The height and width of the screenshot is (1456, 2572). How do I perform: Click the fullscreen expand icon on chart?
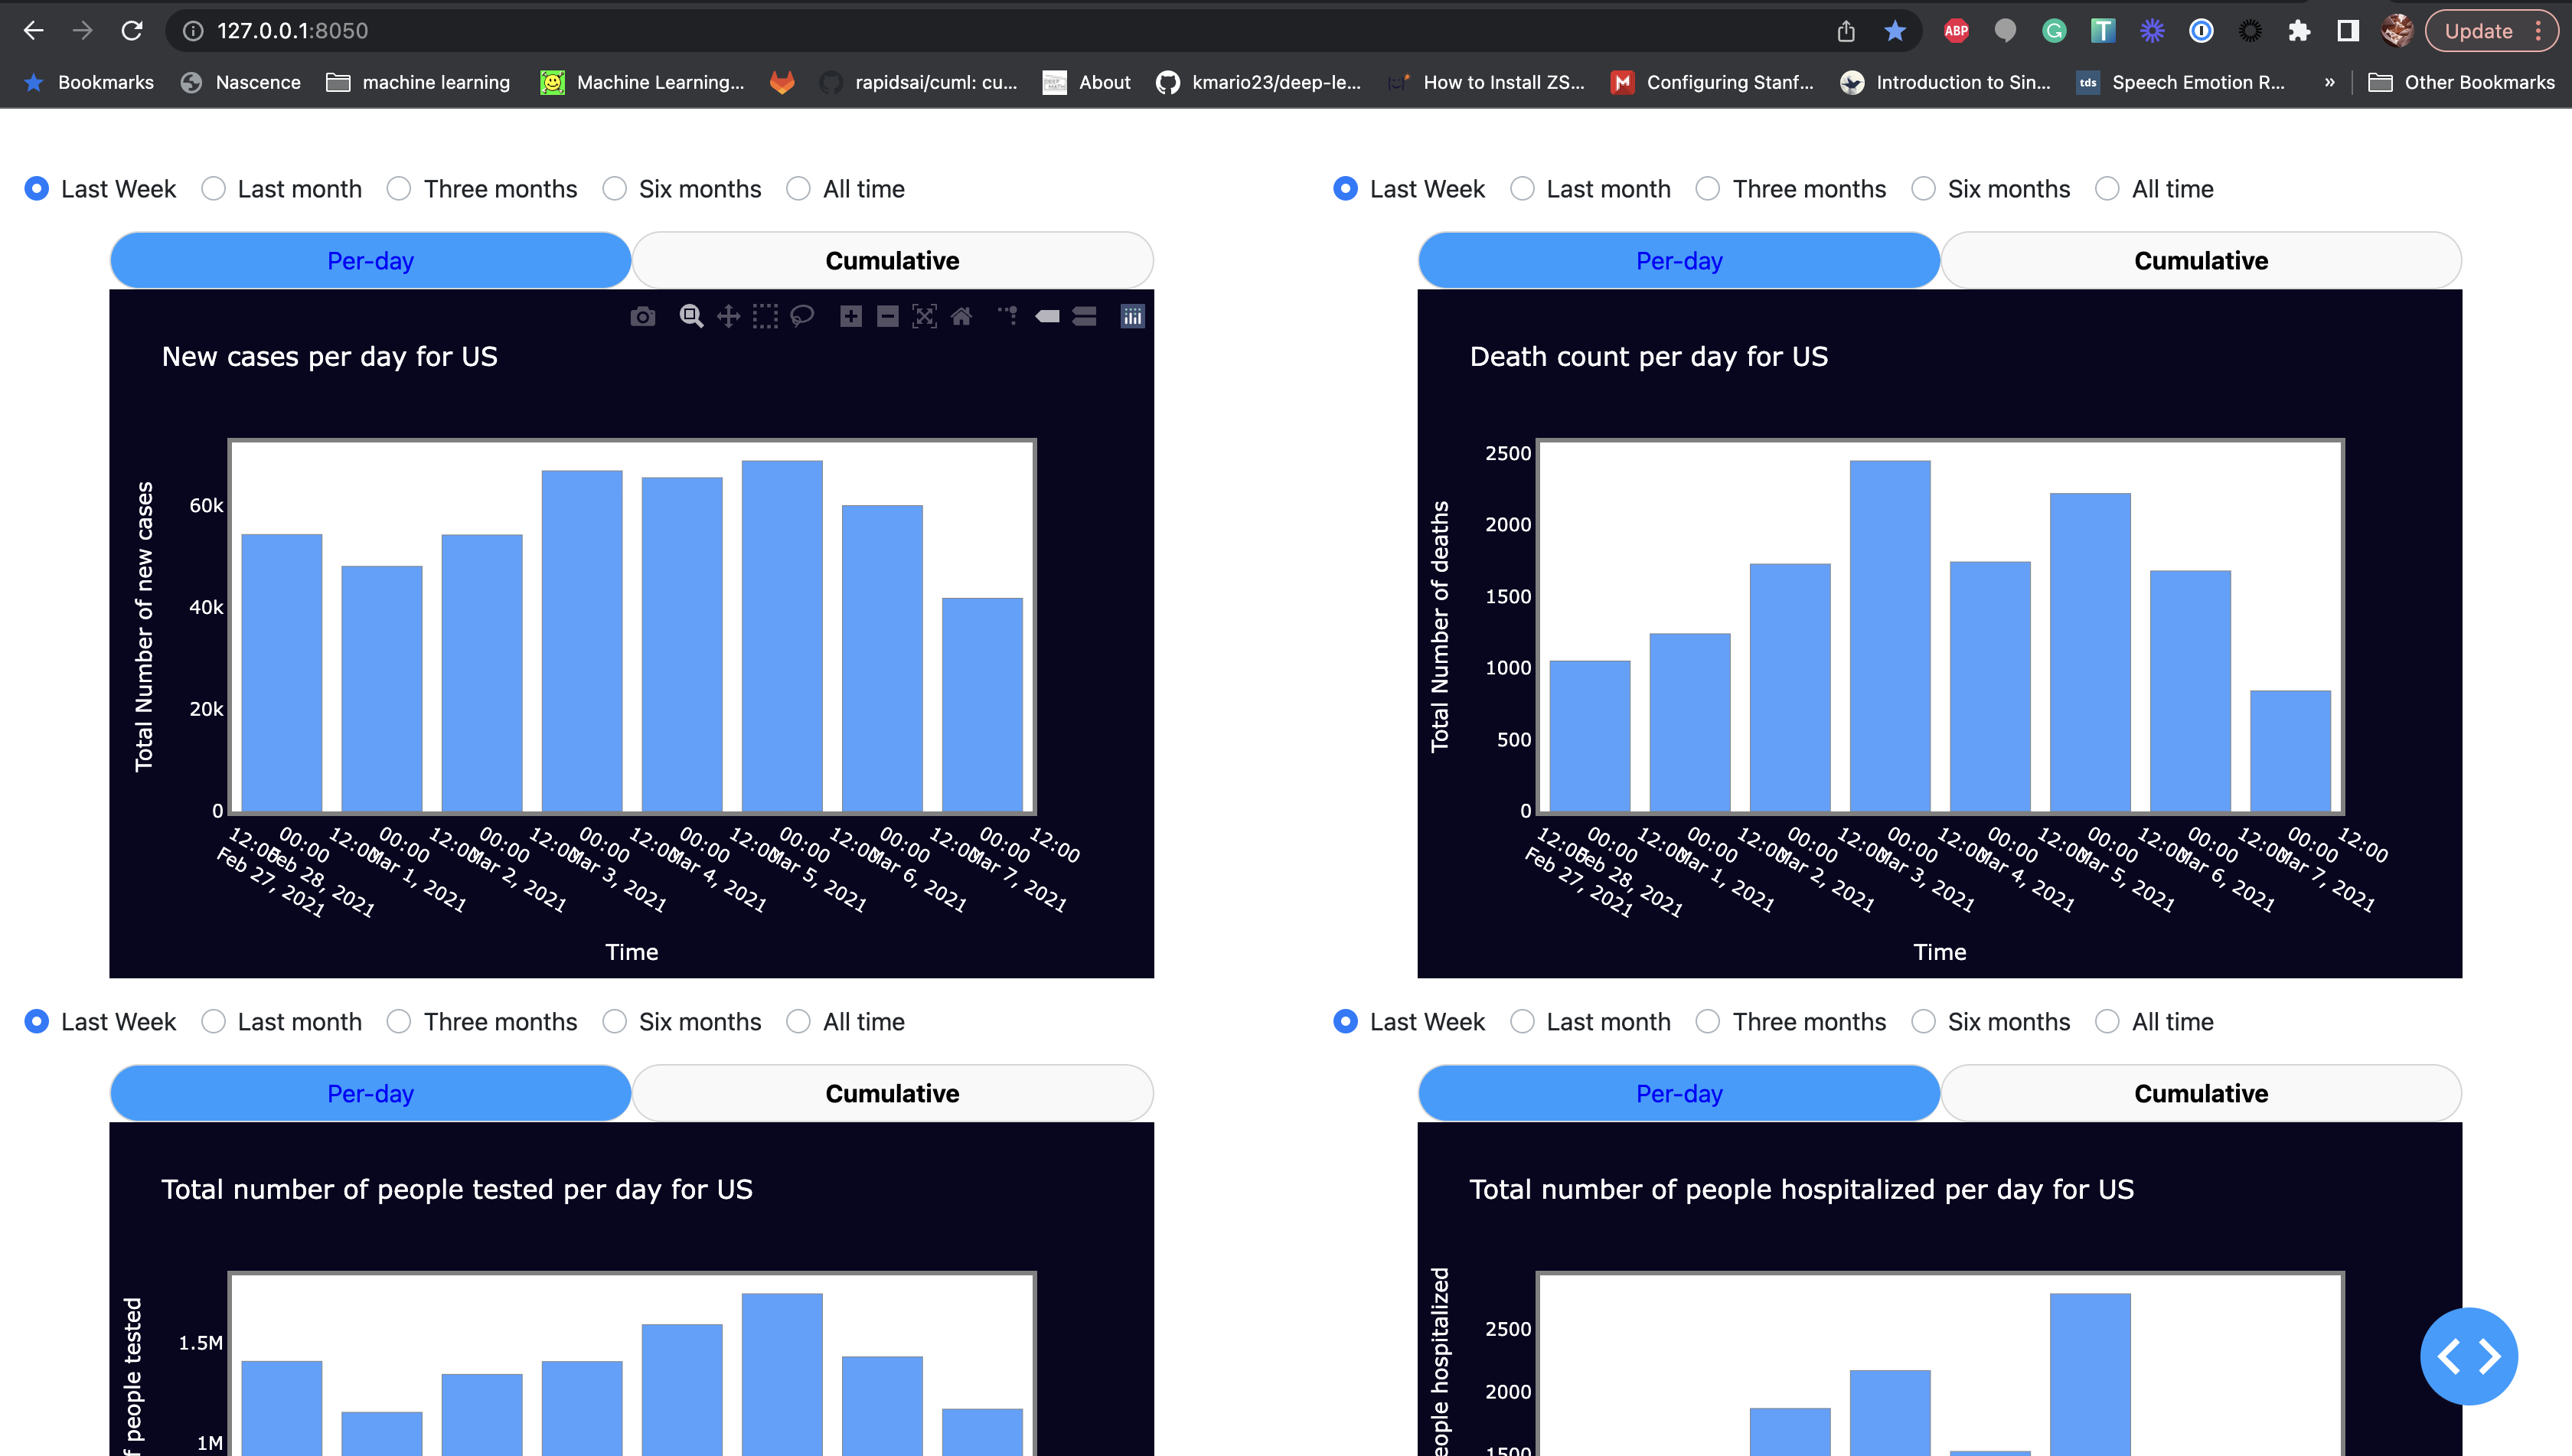924,316
